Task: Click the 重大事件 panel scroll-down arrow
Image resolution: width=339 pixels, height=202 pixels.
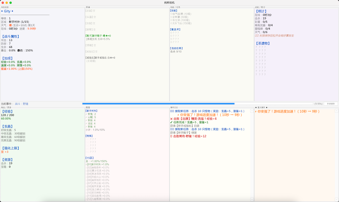Action: (x=336, y=199)
